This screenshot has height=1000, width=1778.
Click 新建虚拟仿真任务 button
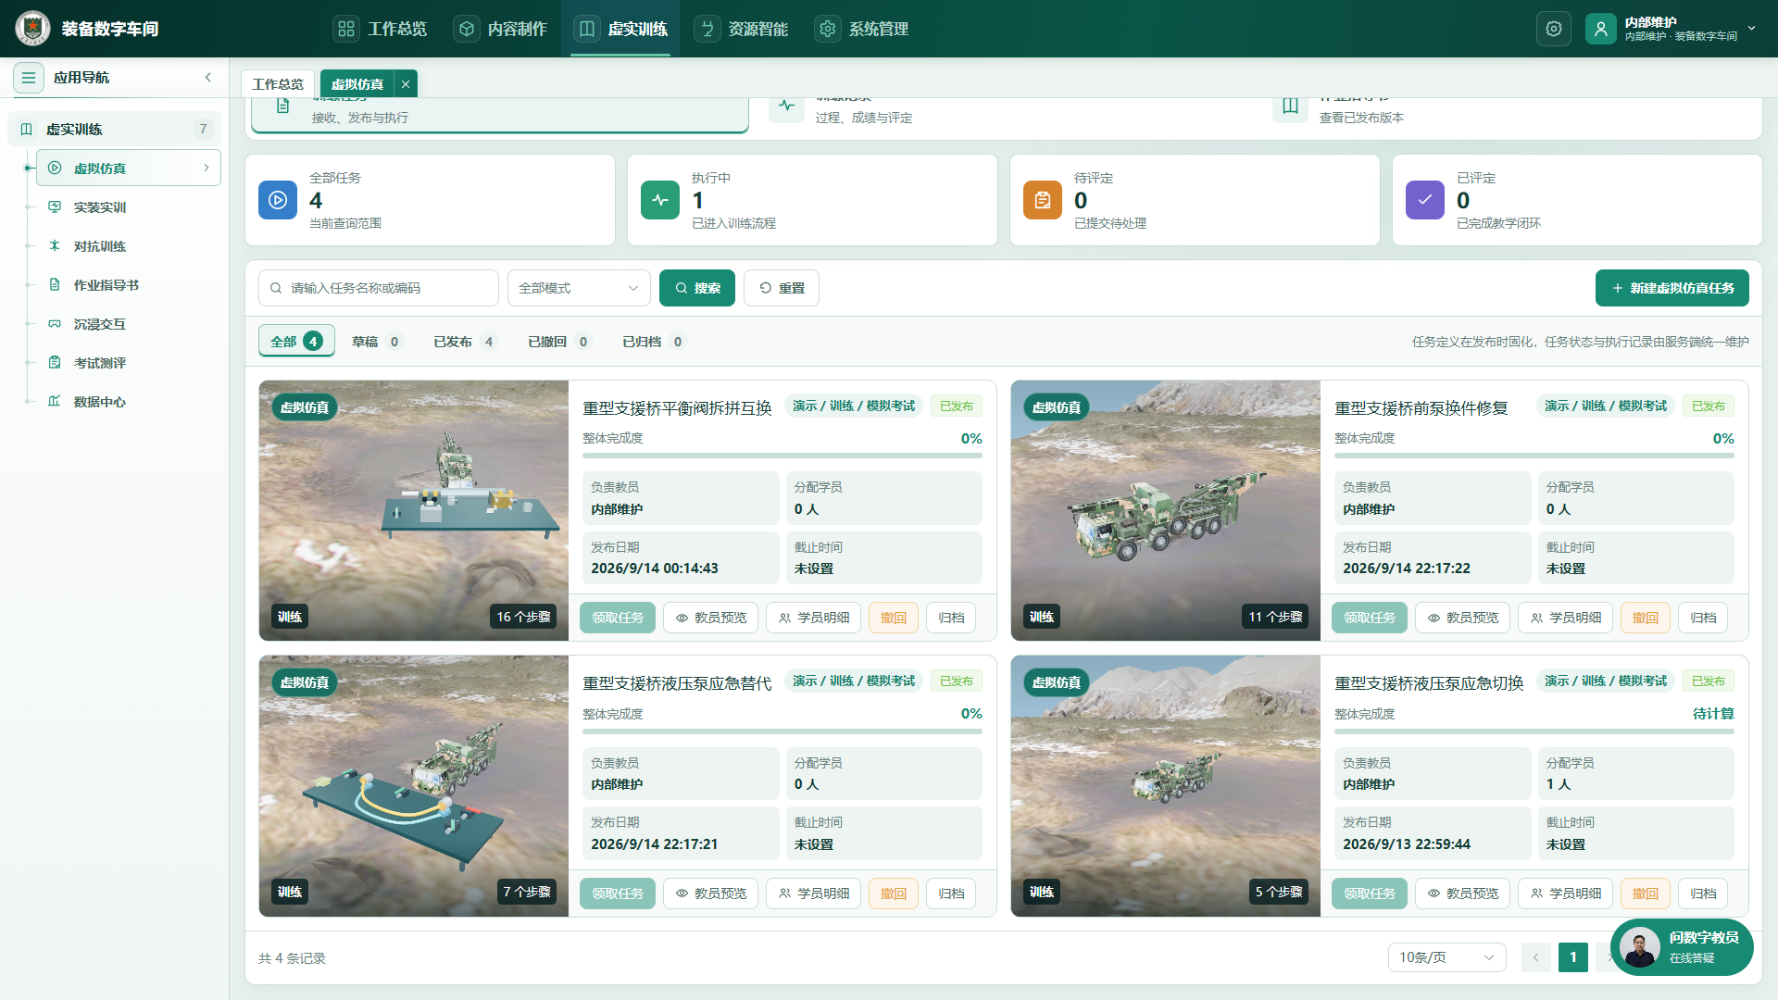(1672, 288)
